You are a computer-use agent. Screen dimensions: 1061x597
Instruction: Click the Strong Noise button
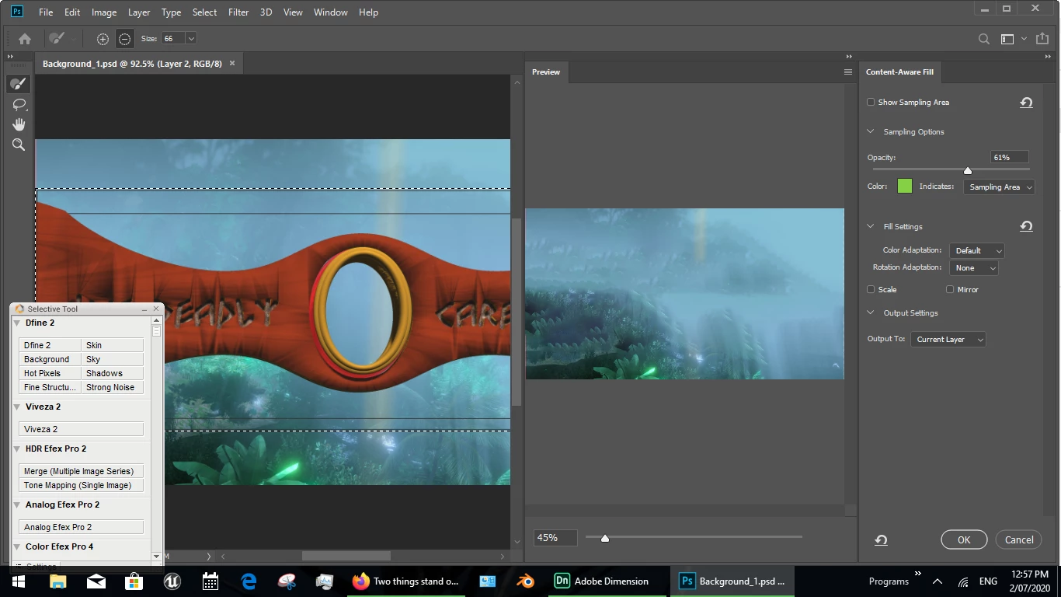[x=113, y=387]
